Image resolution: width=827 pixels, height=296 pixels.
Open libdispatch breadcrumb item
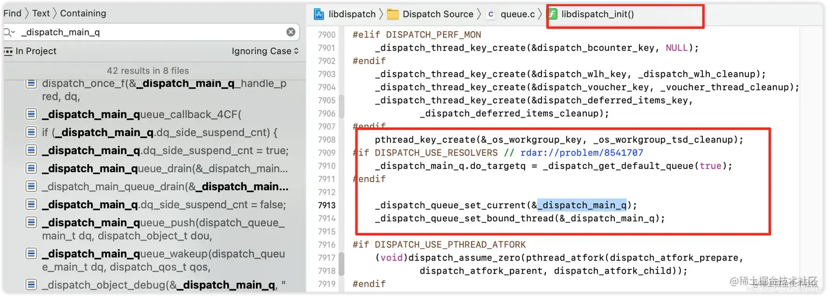[352, 14]
